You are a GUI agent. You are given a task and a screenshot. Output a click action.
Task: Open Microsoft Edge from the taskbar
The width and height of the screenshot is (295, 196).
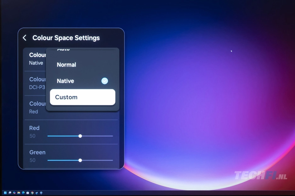[23, 193]
